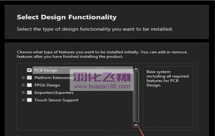The image size is (215, 136).
Task: Expand the Platform Extensions tree node
Action: click(x=23, y=78)
